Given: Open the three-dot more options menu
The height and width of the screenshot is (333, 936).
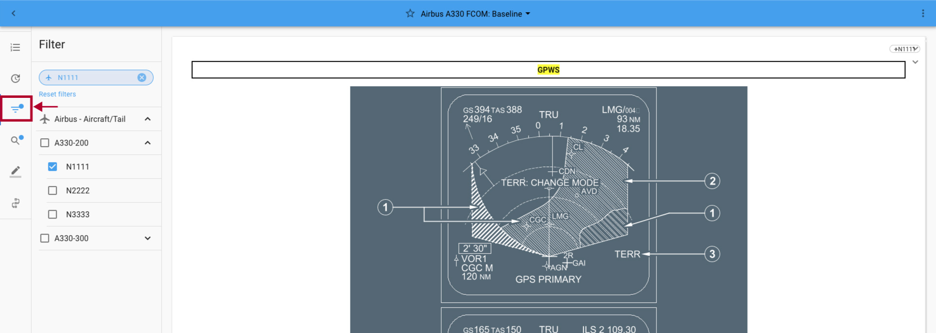Looking at the screenshot, I should tap(922, 13).
